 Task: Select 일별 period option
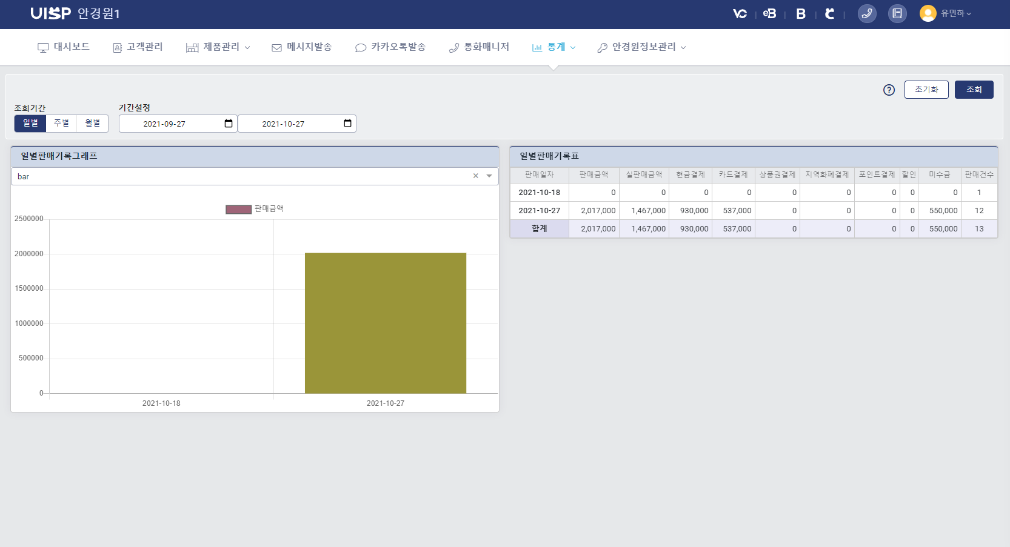pyautogui.click(x=30, y=123)
